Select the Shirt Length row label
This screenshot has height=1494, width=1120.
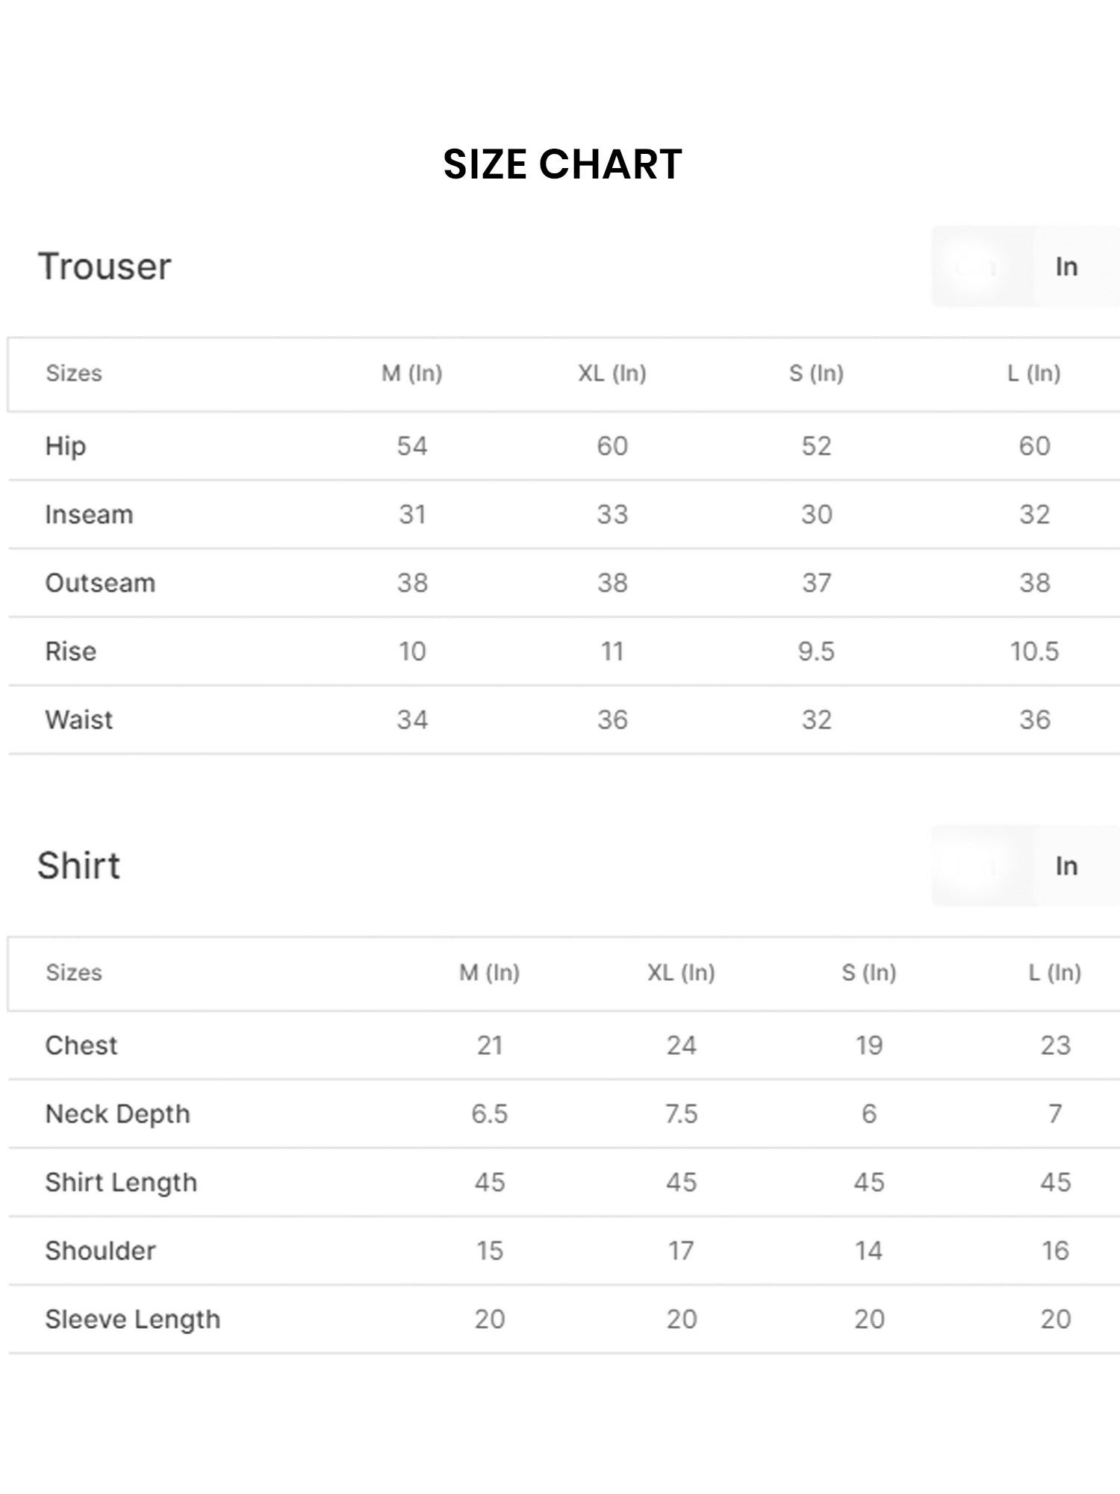point(121,1183)
